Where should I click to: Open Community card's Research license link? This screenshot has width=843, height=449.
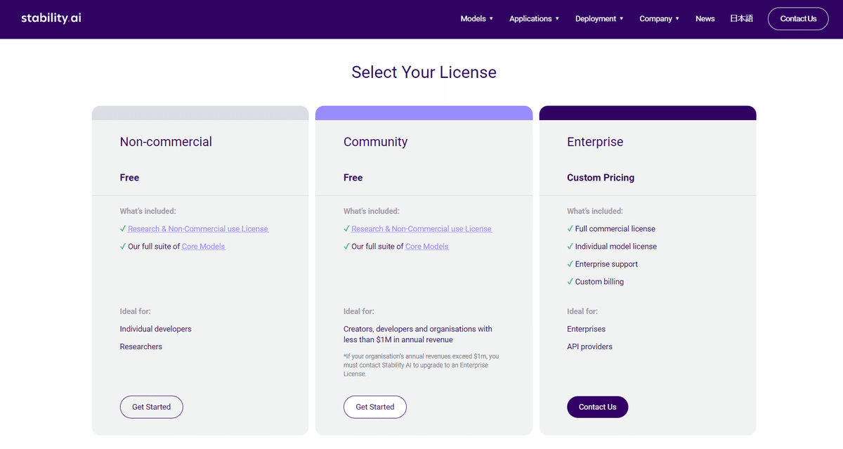pyautogui.click(x=421, y=229)
